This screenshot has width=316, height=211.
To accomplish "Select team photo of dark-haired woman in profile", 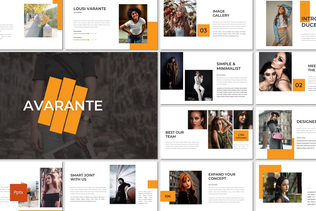I will coord(243,120).
